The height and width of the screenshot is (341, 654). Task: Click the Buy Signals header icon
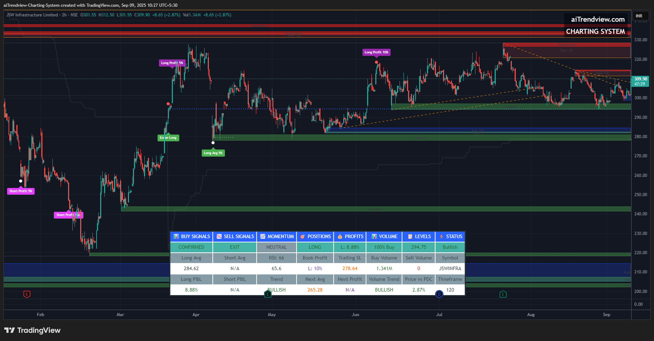tap(176, 236)
